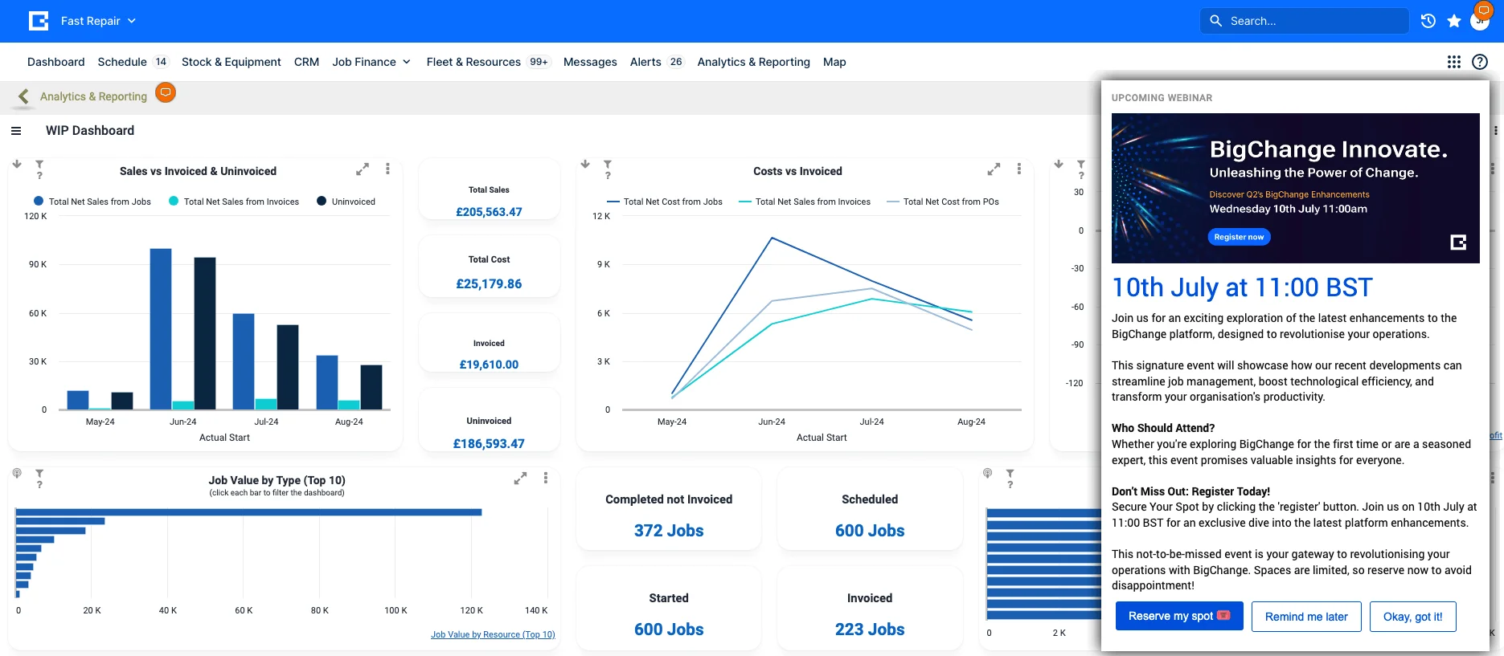Click the Remind me later button
This screenshot has height=656, width=1504.
[x=1306, y=617]
